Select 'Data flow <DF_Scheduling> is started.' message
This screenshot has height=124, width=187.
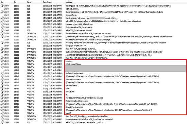coord(81,49)
